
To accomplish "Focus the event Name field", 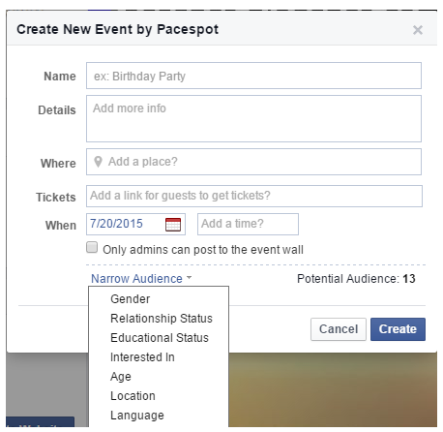I will tap(253, 76).
